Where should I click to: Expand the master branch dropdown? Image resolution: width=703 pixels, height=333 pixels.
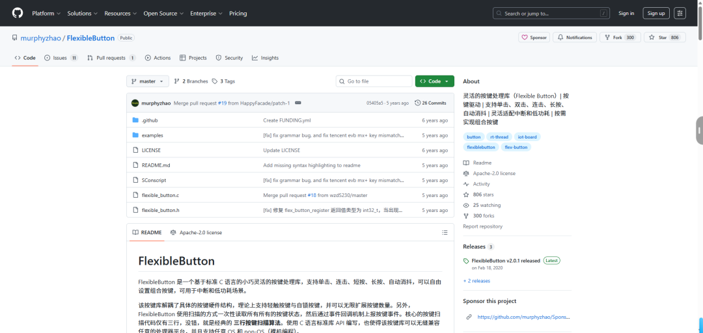click(148, 81)
